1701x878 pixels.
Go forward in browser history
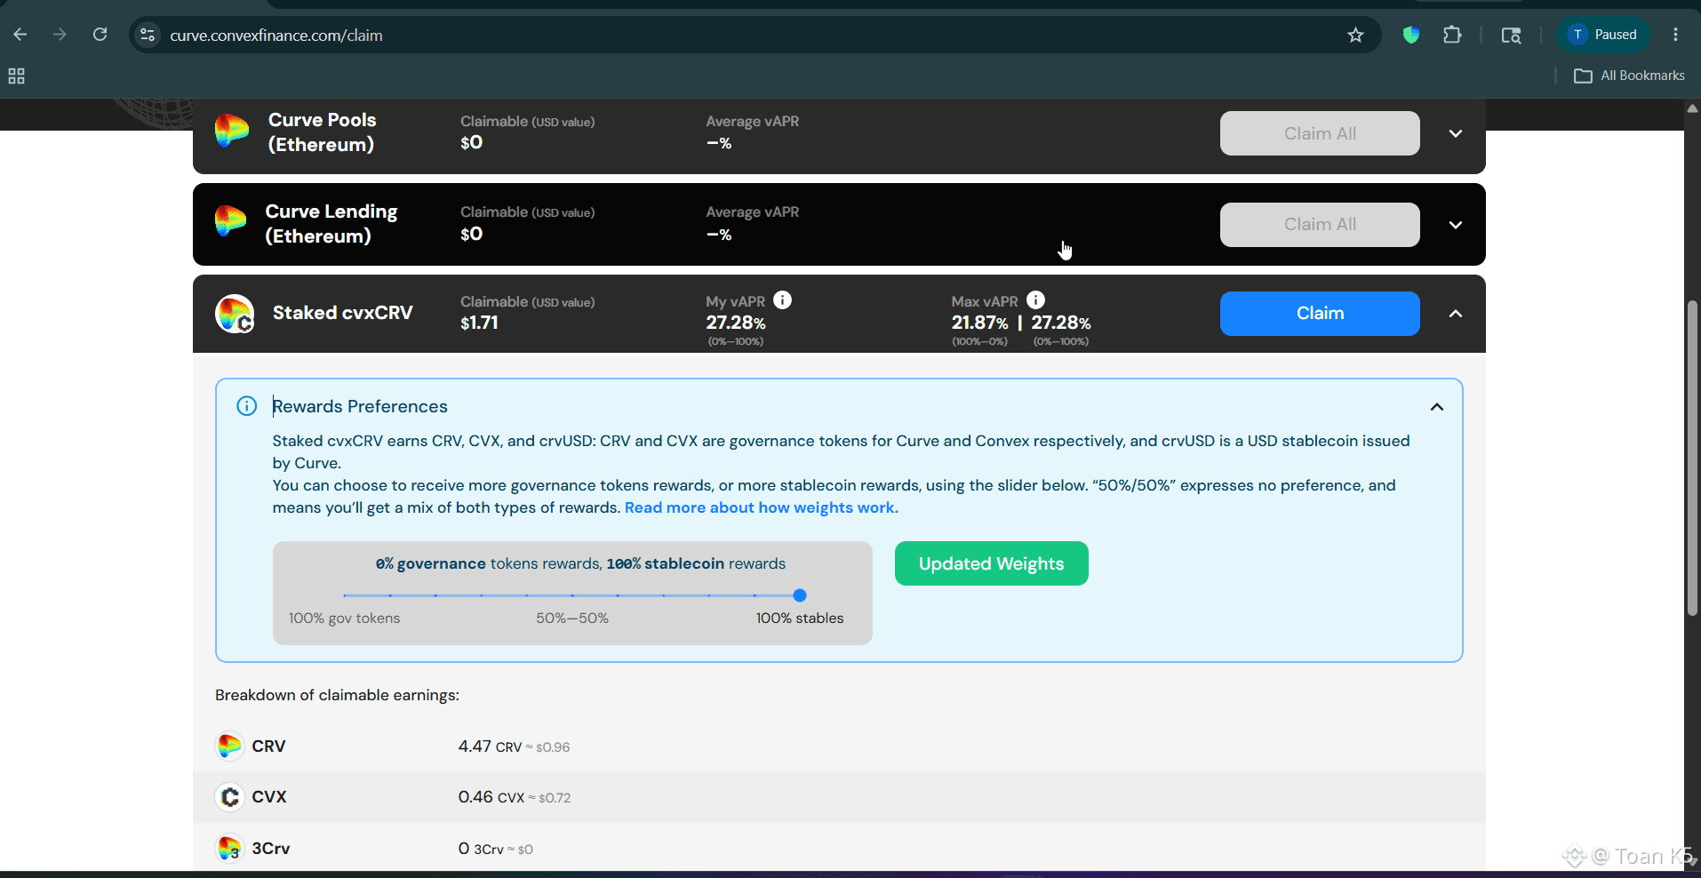click(x=60, y=35)
